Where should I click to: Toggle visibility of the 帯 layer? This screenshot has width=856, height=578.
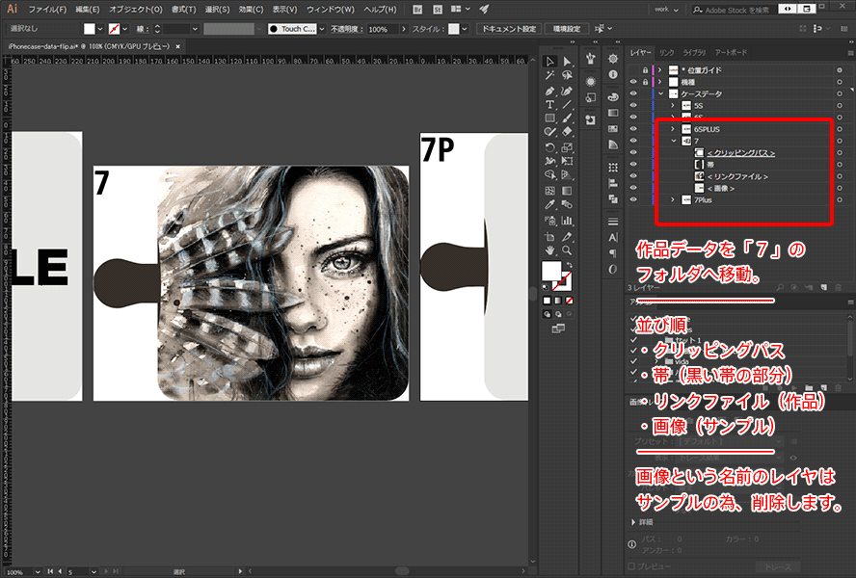pyautogui.click(x=633, y=165)
